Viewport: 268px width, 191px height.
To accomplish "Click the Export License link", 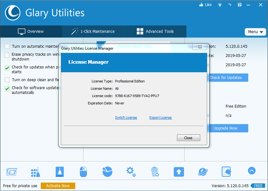I will tap(160, 117).
